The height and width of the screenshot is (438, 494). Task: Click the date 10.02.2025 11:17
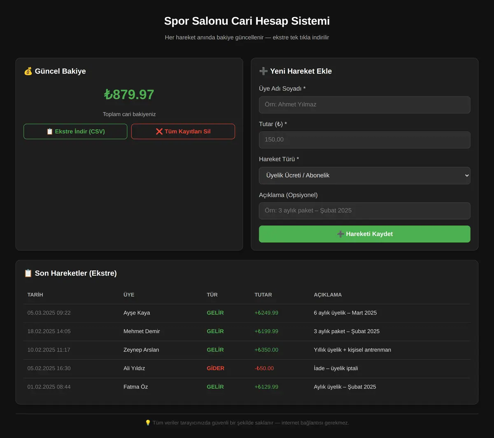[49, 350]
